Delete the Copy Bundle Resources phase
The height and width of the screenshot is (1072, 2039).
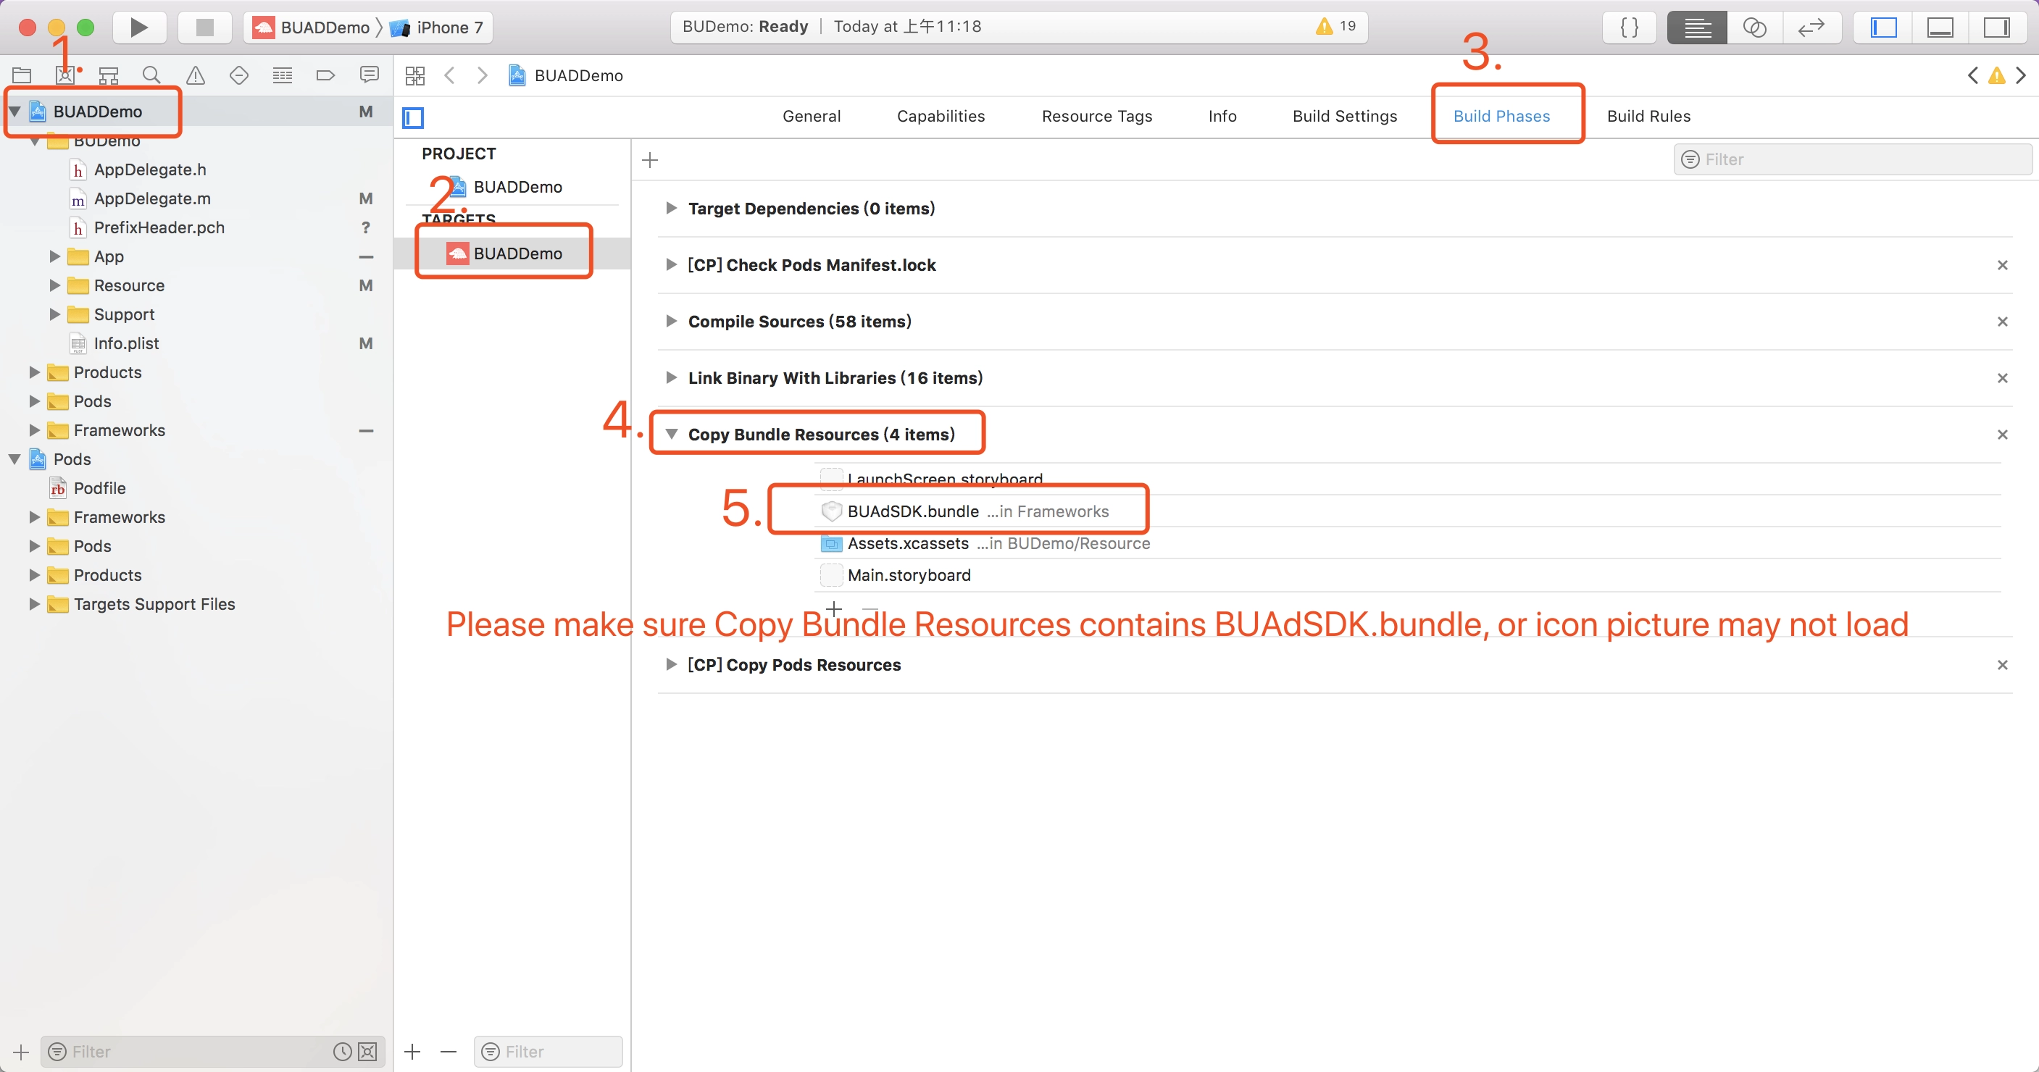(x=2003, y=435)
